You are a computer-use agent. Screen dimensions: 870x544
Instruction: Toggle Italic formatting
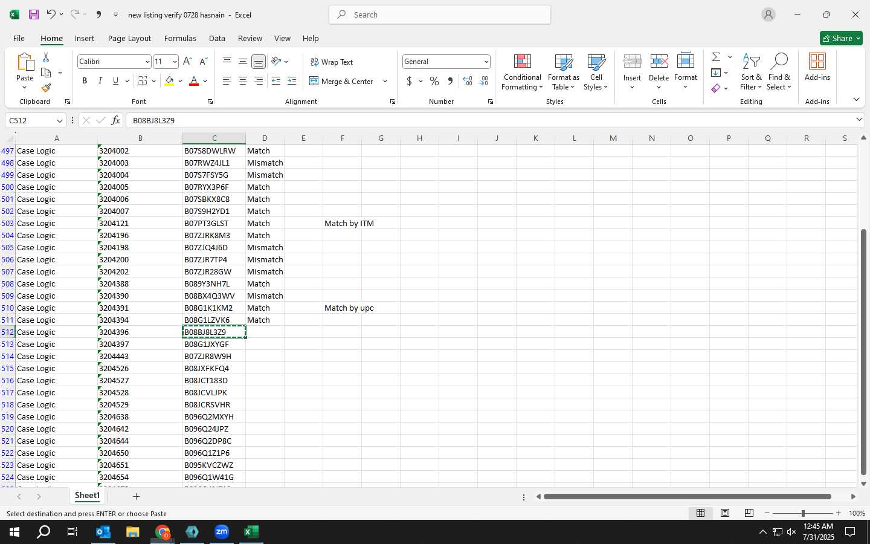(100, 81)
